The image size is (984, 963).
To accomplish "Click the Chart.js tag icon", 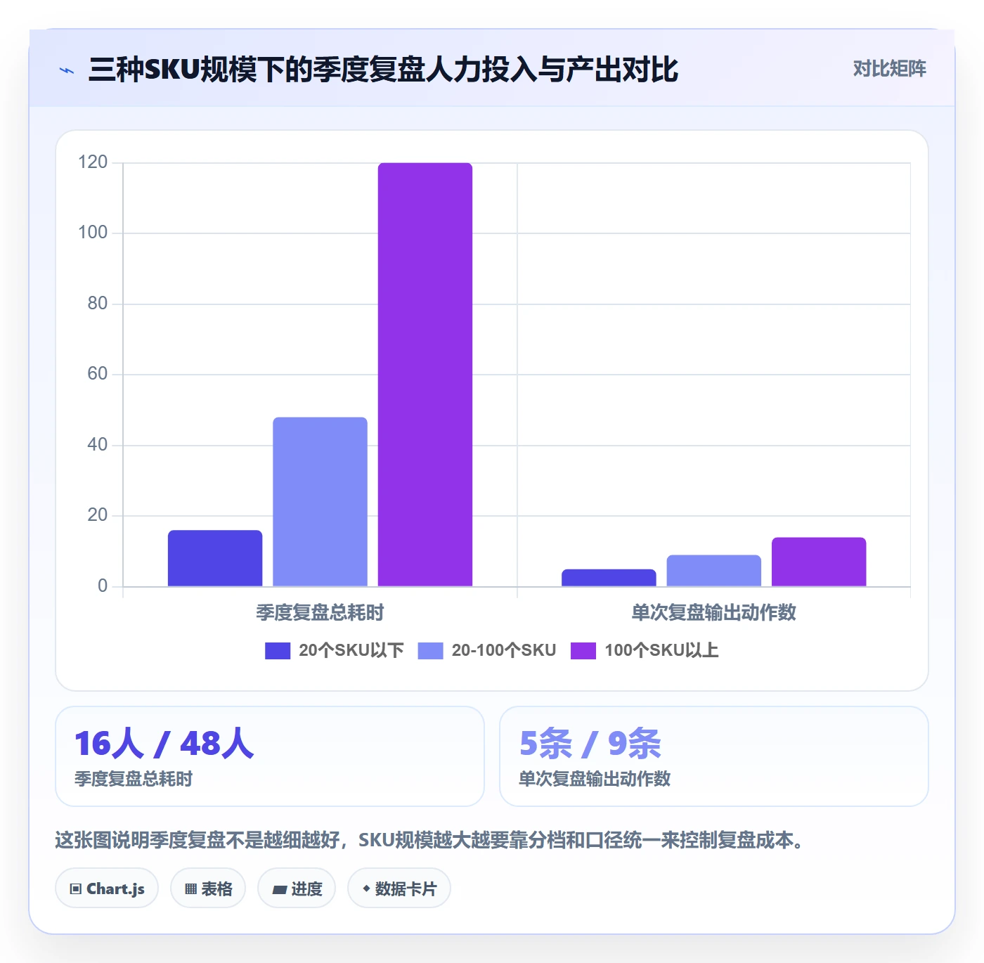I will (x=76, y=889).
